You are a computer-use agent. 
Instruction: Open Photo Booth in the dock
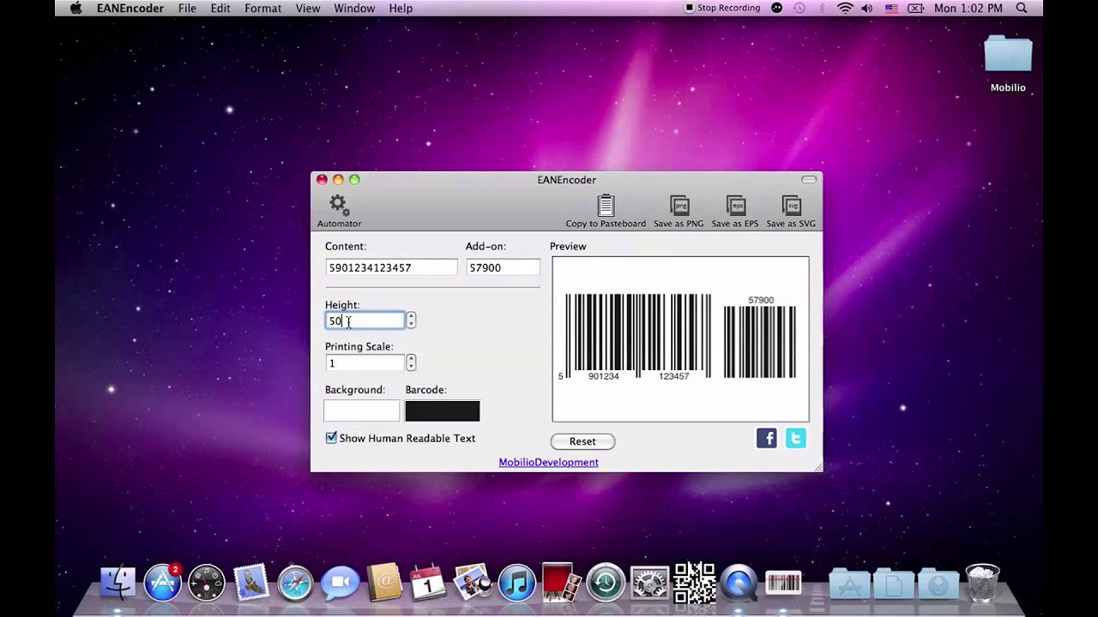coord(561,583)
